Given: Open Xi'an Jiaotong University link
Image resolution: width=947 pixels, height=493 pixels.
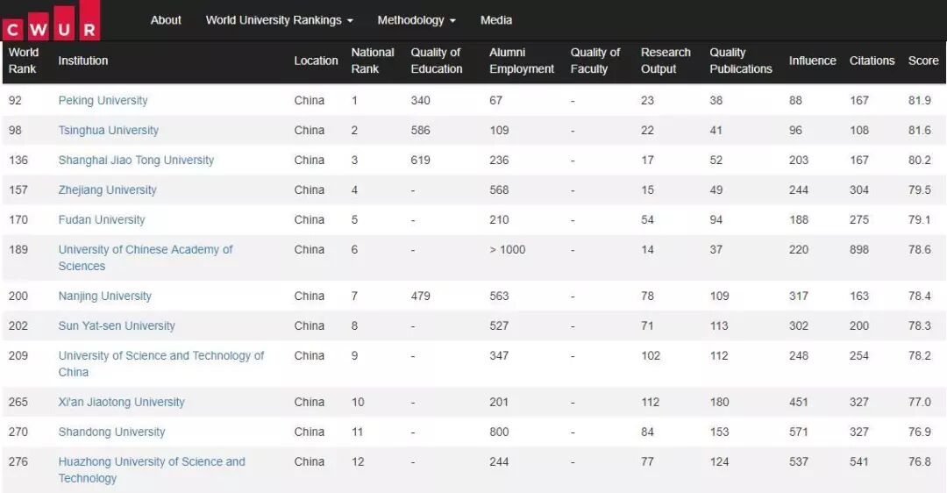Looking at the screenshot, I should click(x=121, y=402).
